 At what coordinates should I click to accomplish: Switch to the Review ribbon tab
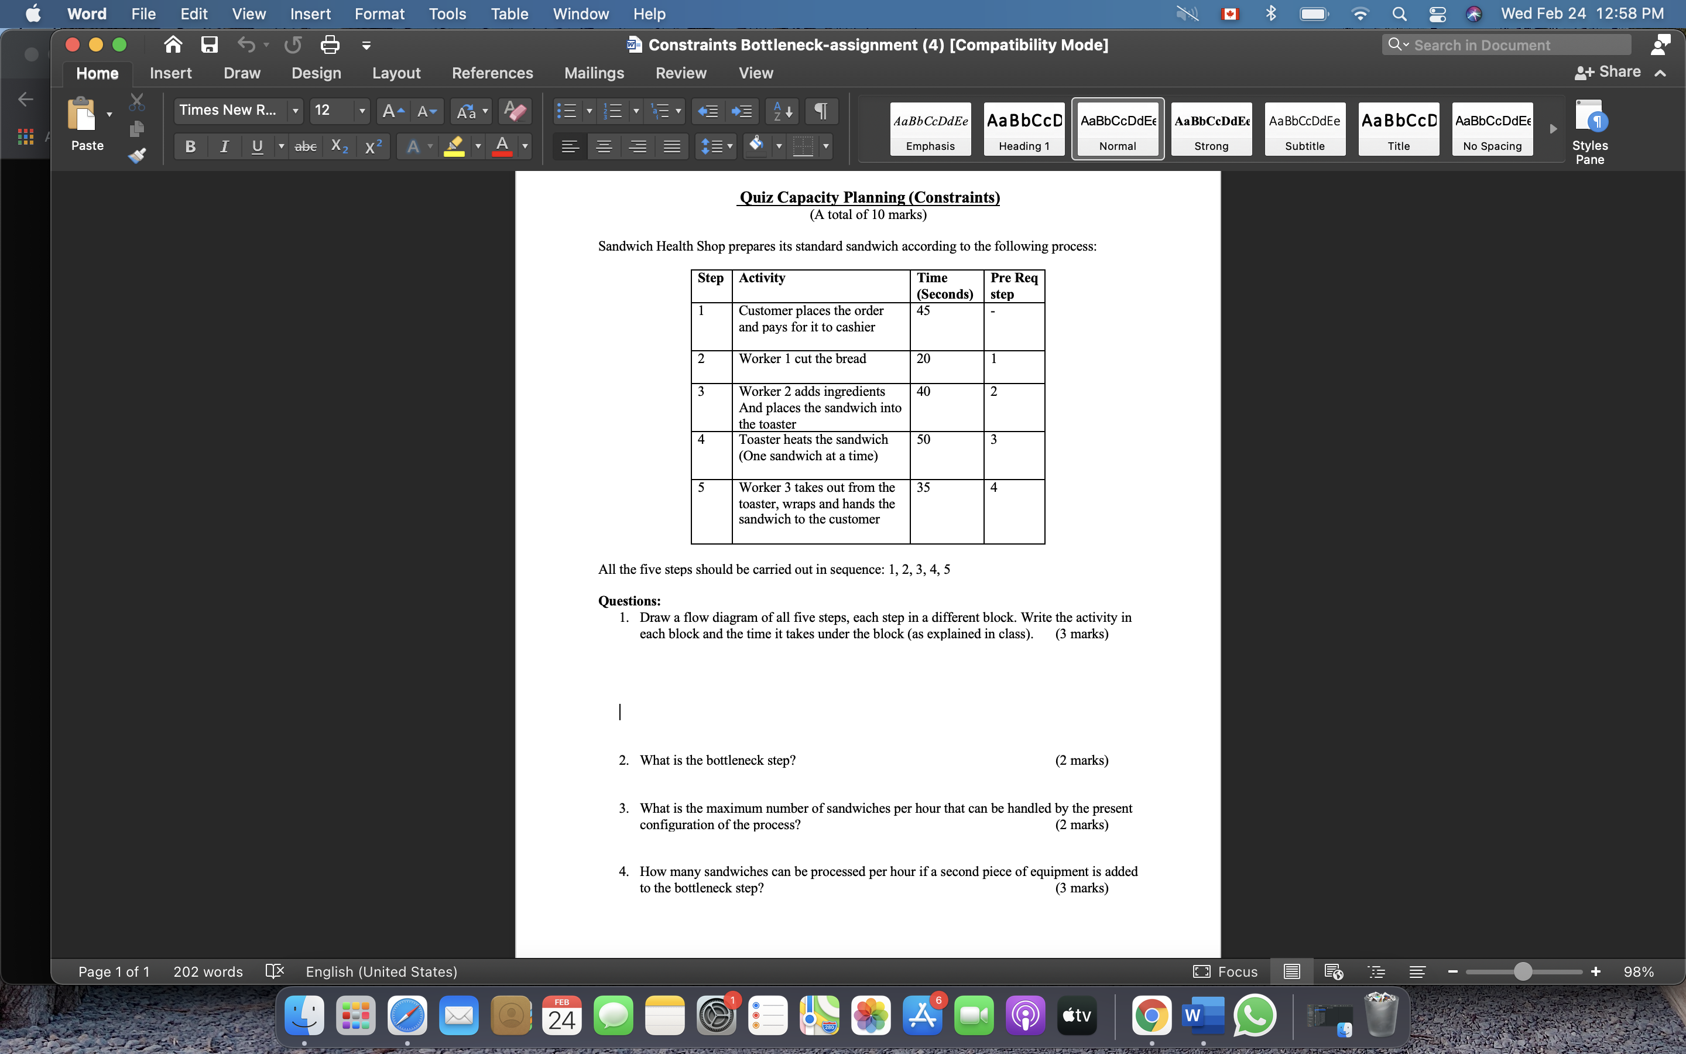[x=681, y=73]
